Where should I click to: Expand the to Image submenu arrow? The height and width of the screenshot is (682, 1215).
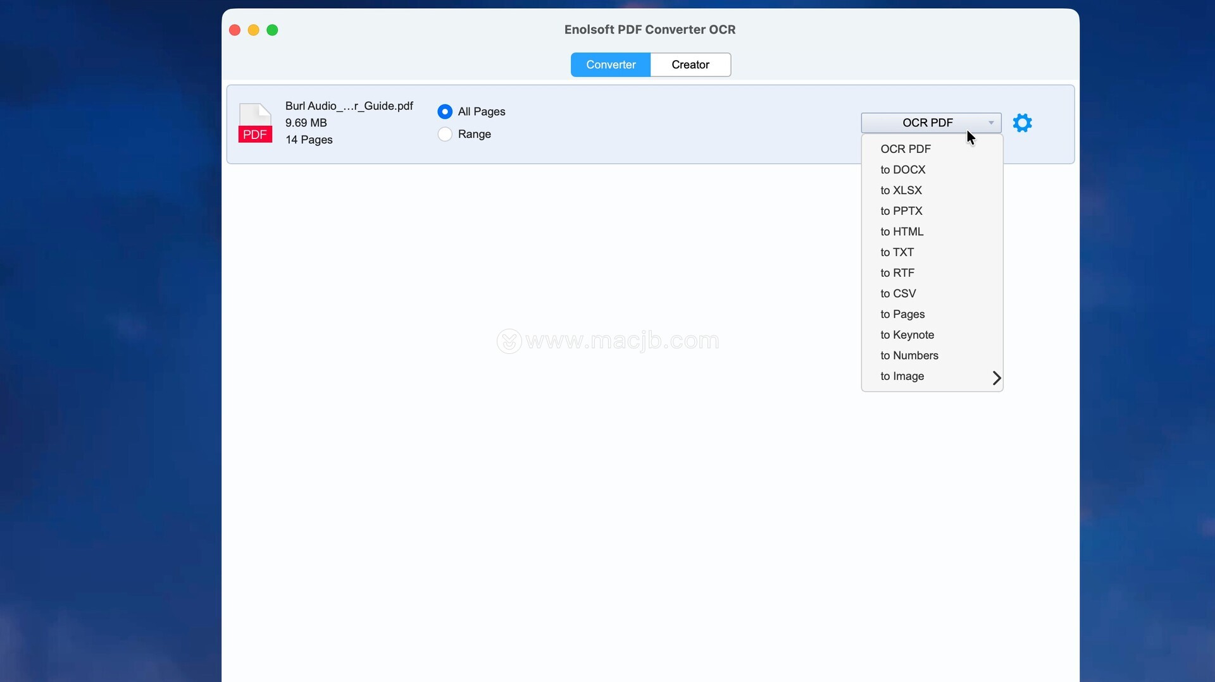pyautogui.click(x=996, y=377)
